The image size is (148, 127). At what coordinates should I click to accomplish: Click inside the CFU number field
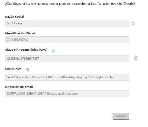[67, 59]
